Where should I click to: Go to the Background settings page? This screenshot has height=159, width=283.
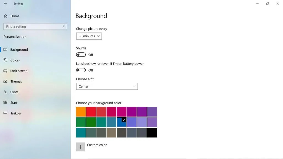click(19, 50)
